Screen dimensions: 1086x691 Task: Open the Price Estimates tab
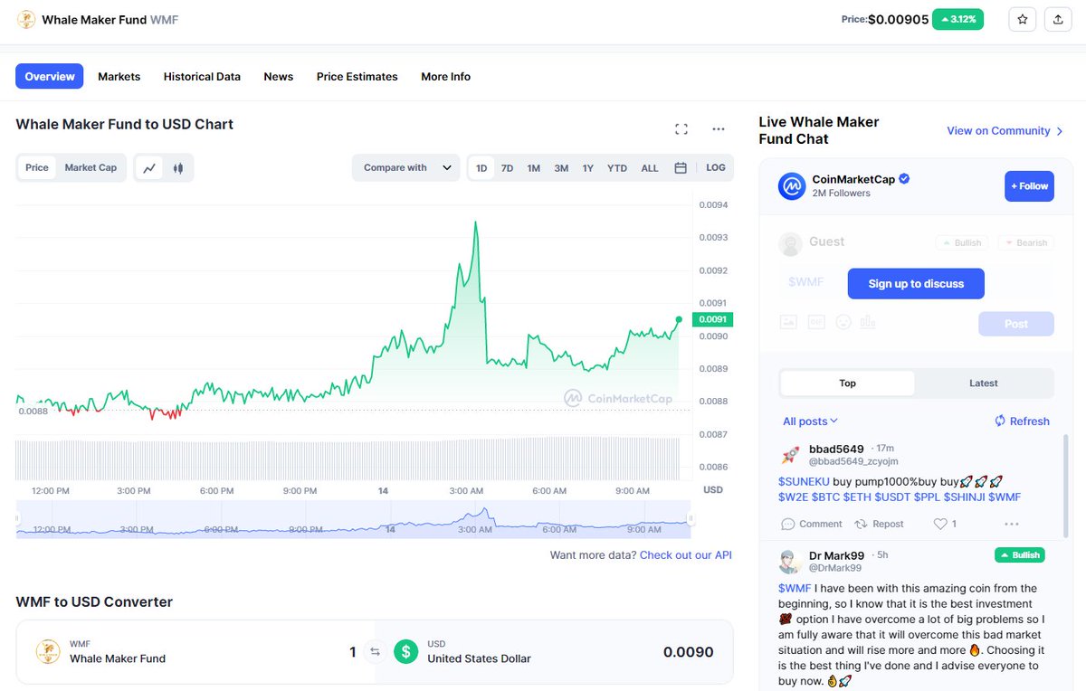[x=357, y=76]
